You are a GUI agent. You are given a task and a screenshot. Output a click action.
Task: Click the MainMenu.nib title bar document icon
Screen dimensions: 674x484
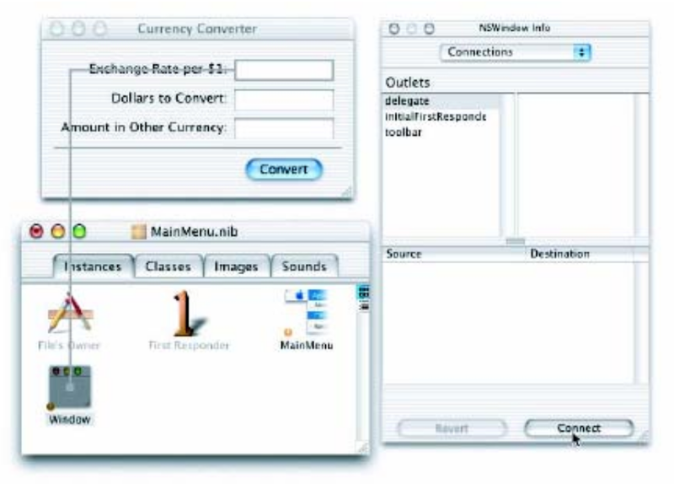[x=139, y=231]
